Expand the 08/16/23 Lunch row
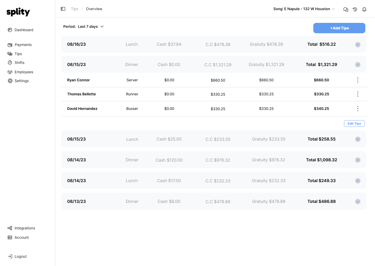The image size is (375, 266). pos(358,45)
